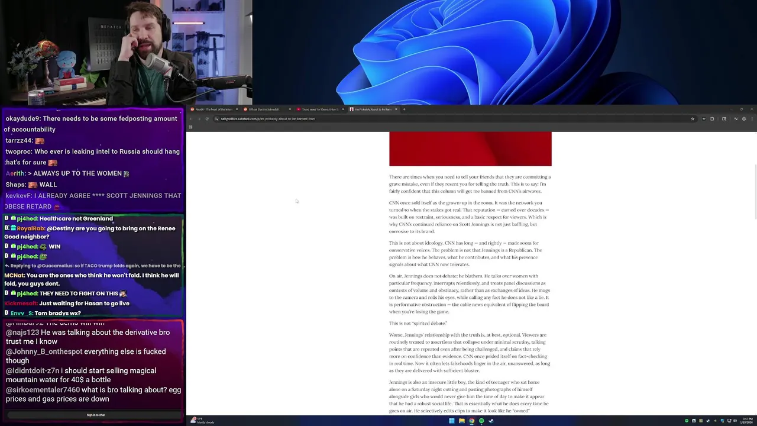Click username okaydude9 in chat

(x=22, y=118)
